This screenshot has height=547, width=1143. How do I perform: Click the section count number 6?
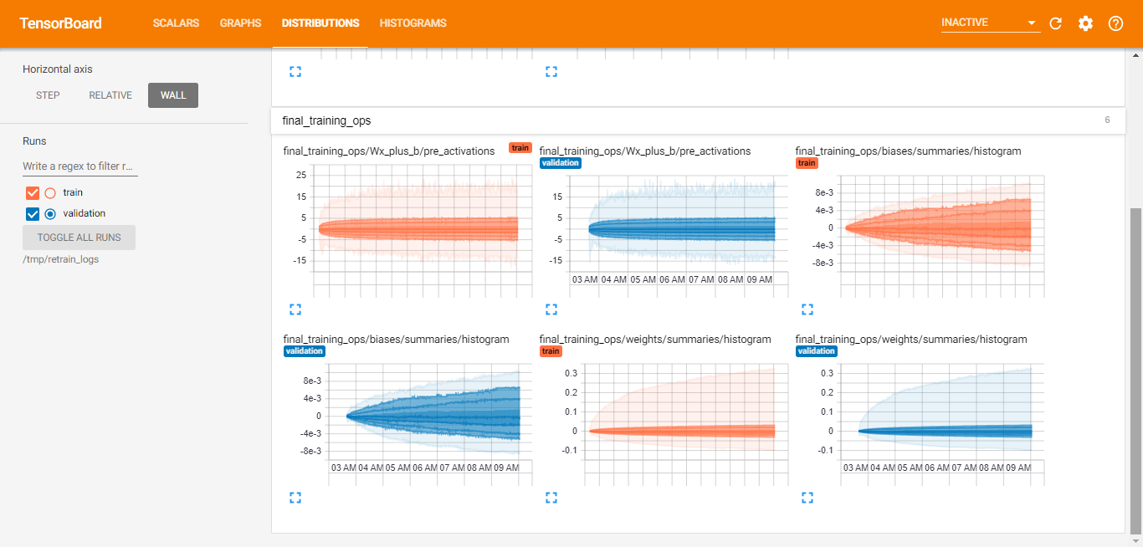(x=1107, y=120)
